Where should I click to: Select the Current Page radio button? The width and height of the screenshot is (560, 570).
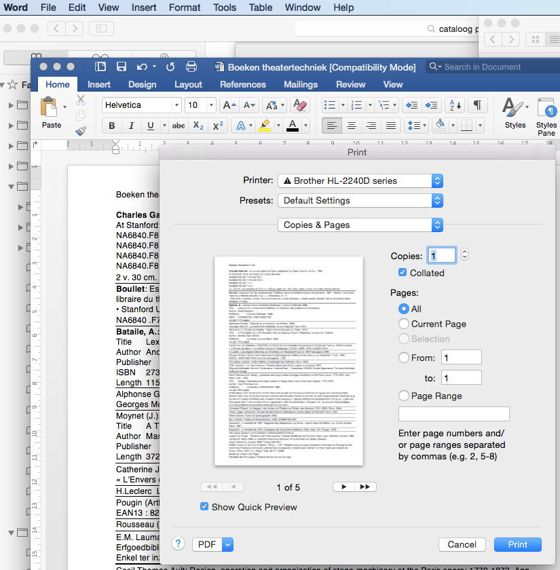coord(405,324)
